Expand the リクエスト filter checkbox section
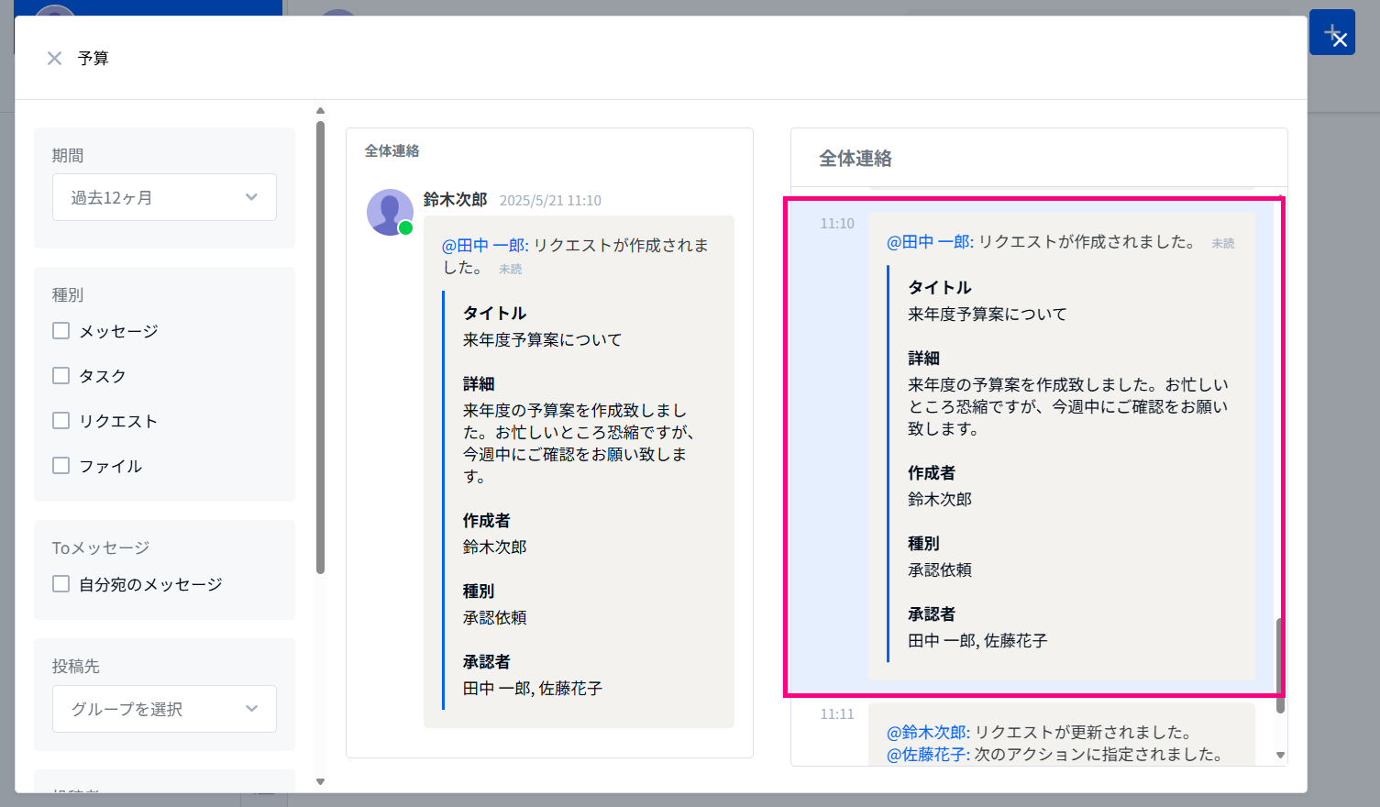Viewport: 1380px width, 807px height. 61,420
